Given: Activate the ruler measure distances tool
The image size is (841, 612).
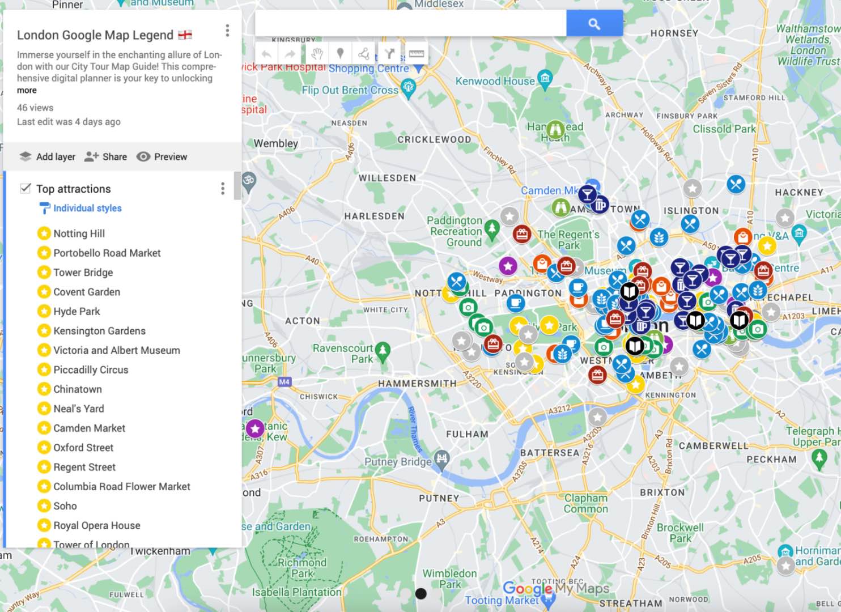Looking at the screenshot, I should (417, 54).
